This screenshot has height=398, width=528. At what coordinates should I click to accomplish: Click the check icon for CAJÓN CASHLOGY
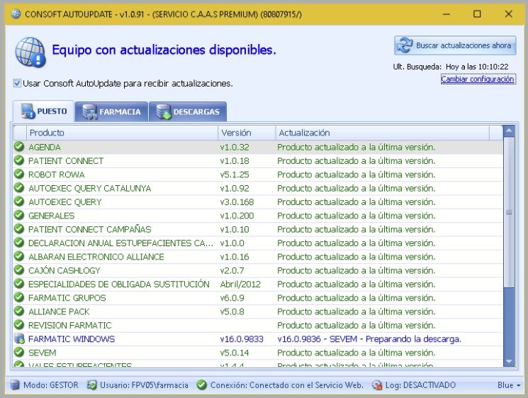click(19, 270)
